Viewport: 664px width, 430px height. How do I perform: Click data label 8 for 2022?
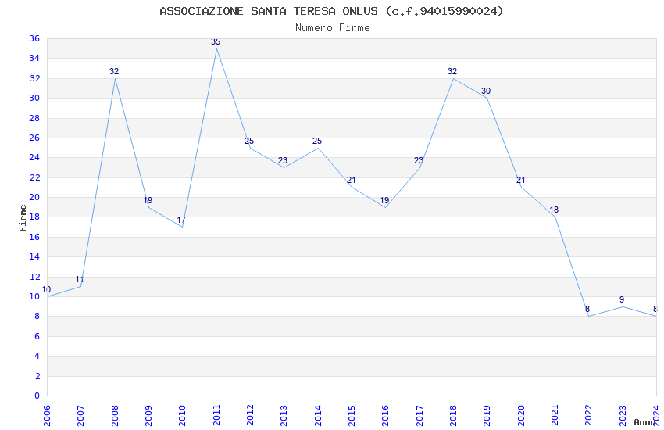point(587,310)
